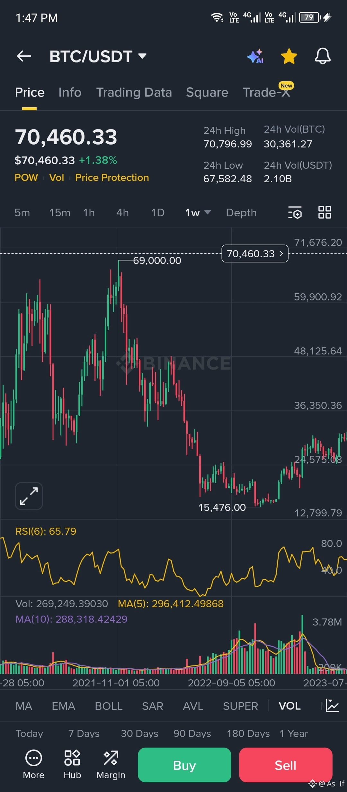Open indicator chart settings icon beside VOL
This screenshot has width=347, height=792.
click(x=332, y=706)
